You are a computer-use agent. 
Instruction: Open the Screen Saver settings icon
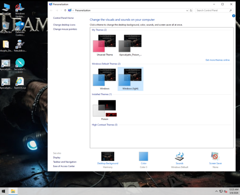[x=216, y=156]
